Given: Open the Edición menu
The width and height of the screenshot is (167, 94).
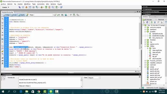Looking at the screenshot, I should click(10, 4).
